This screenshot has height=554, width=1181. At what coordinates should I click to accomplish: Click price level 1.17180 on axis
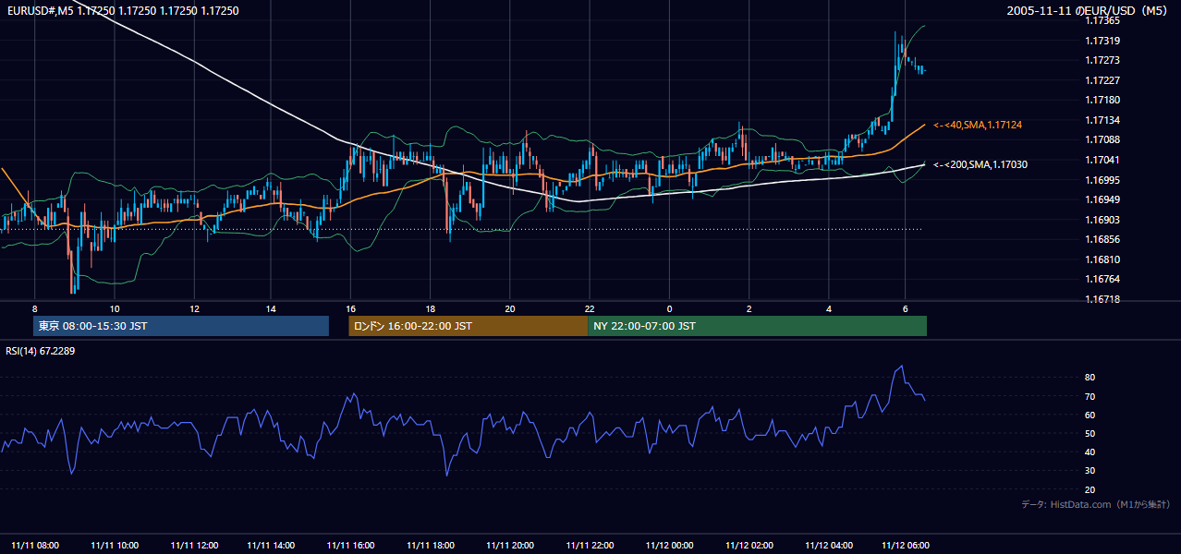[1103, 100]
